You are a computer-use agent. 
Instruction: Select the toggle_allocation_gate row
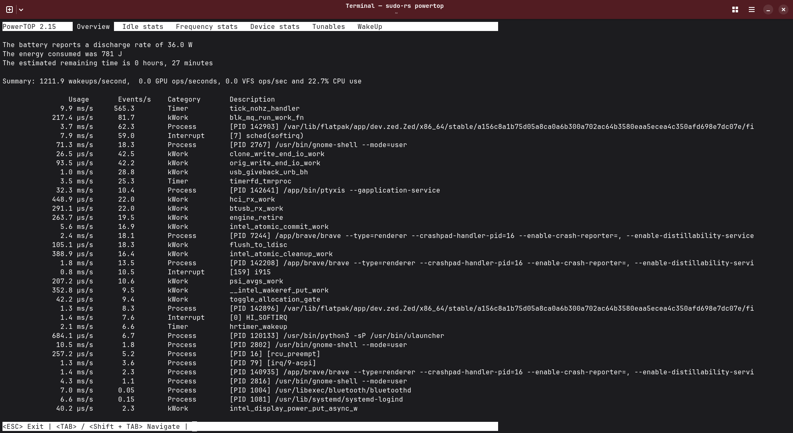pyautogui.click(x=188, y=299)
